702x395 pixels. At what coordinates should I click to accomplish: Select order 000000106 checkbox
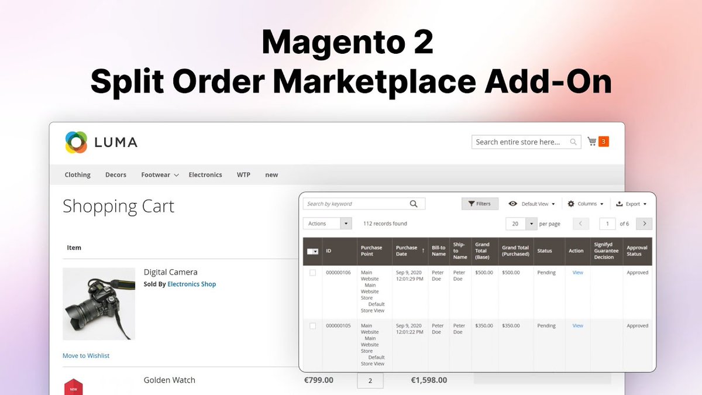pos(312,273)
